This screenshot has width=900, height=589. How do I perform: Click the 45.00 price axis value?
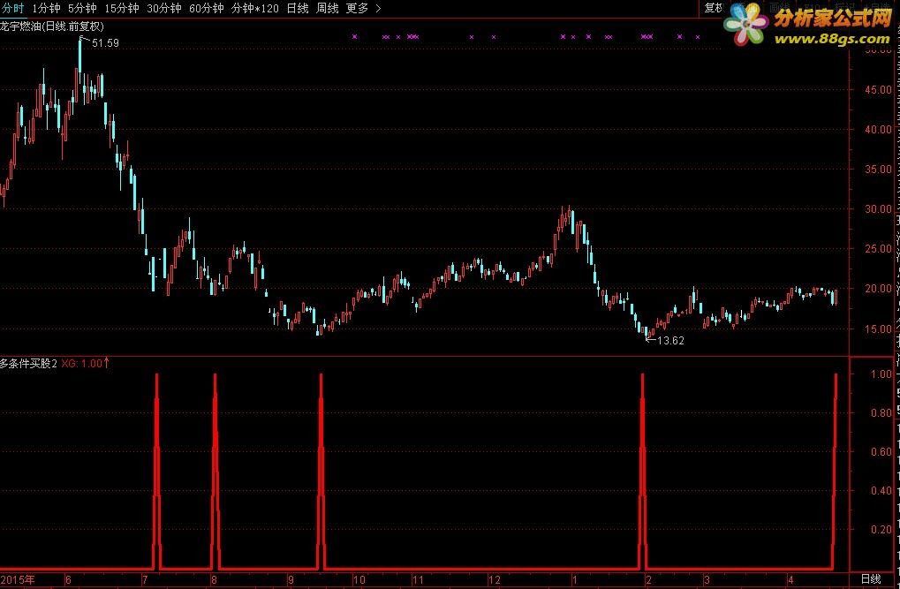[878, 89]
